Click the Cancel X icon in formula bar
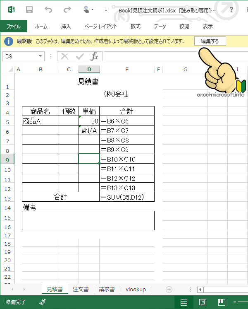The height and width of the screenshot is (309, 248). tap(65, 57)
